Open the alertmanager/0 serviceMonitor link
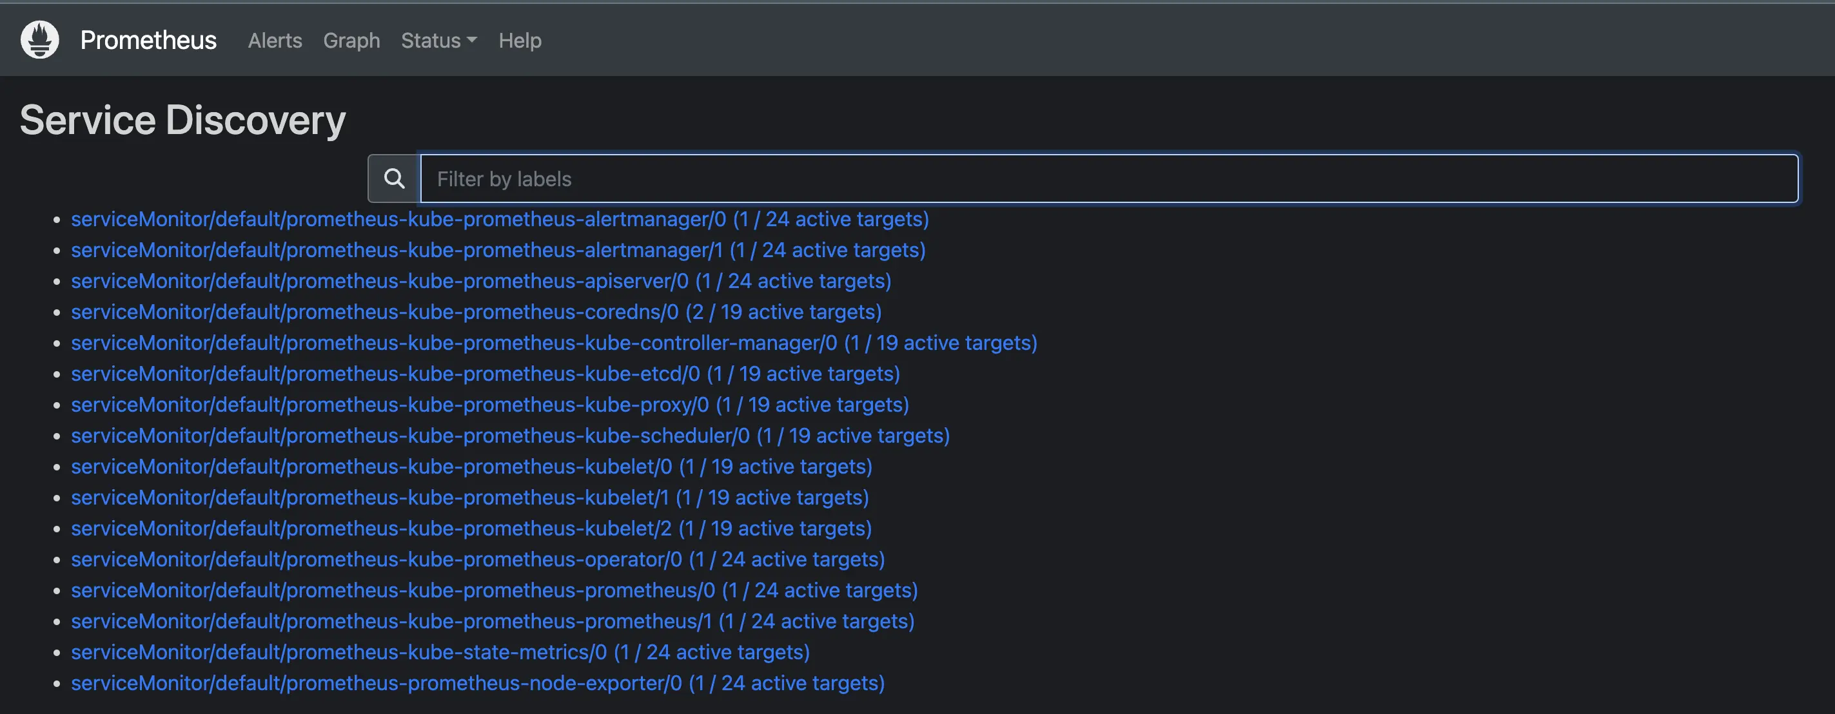 click(x=500, y=219)
